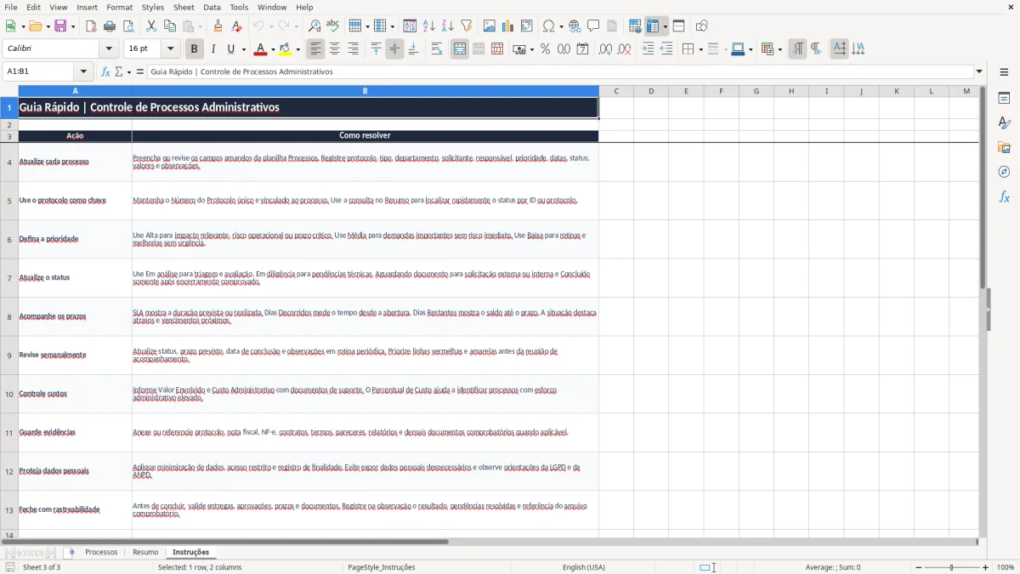Screen dimensions: 1020x574
Task: Select row 7 header
Action: pos(9,278)
